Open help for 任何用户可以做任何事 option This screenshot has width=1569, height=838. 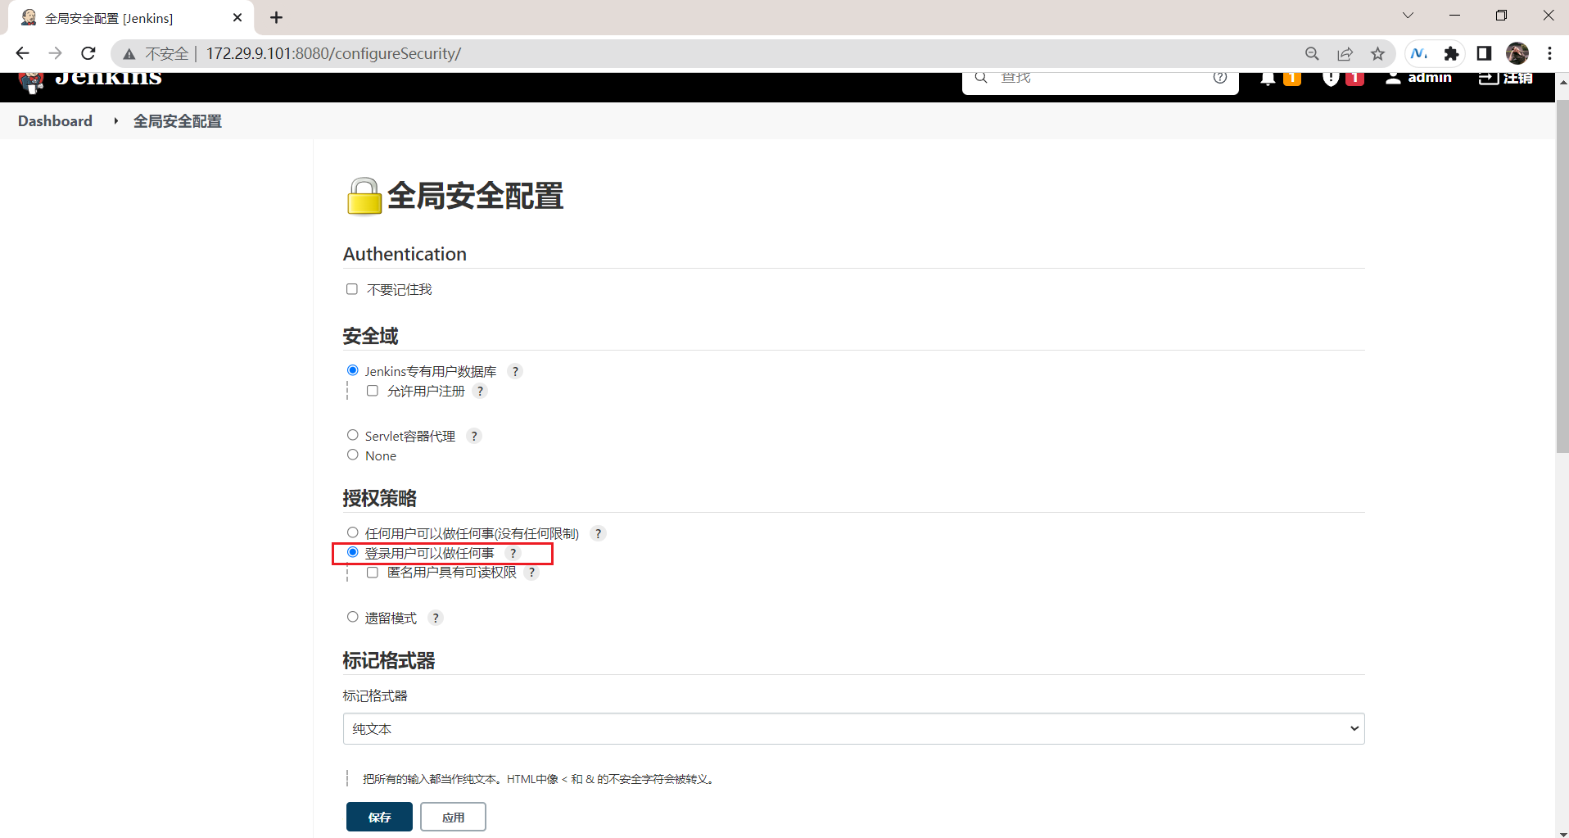(599, 533)
